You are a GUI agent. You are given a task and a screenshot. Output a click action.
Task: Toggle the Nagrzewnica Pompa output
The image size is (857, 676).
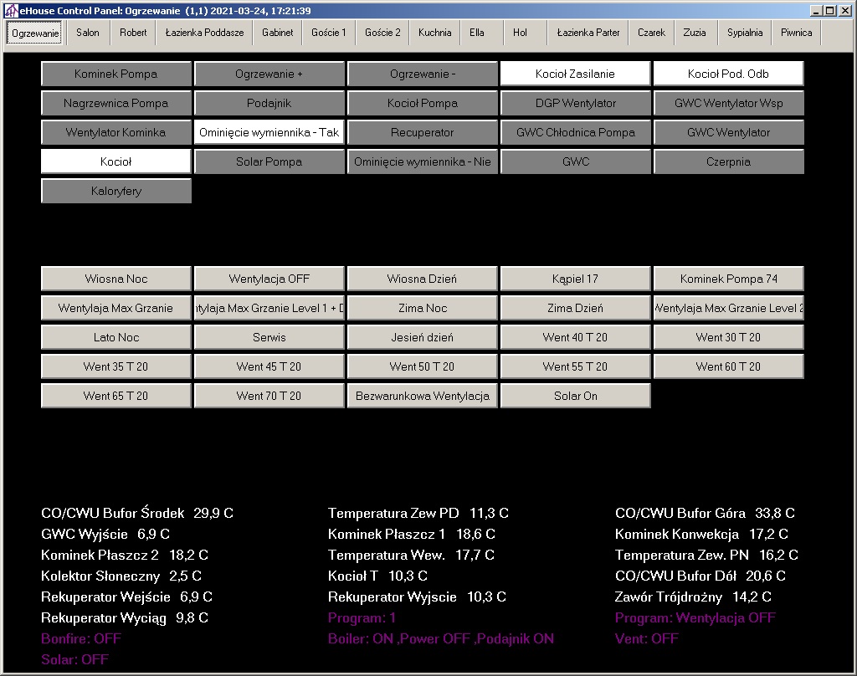point(115,103)
